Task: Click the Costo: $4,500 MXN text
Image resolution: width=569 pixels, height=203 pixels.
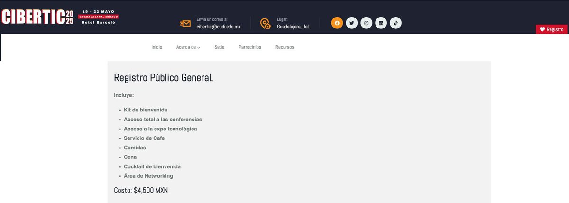Action: coord(141,191)
